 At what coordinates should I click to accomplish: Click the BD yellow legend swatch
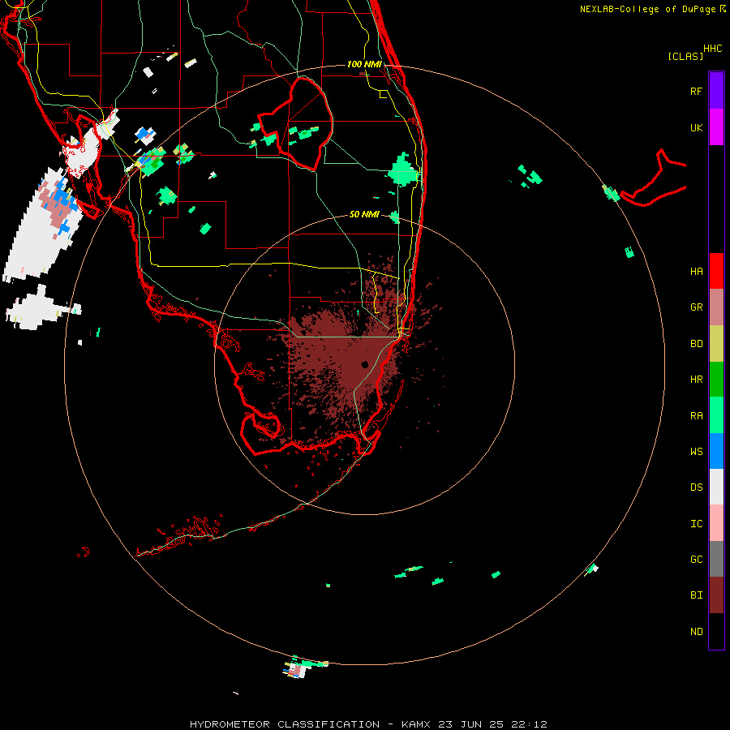716,343
